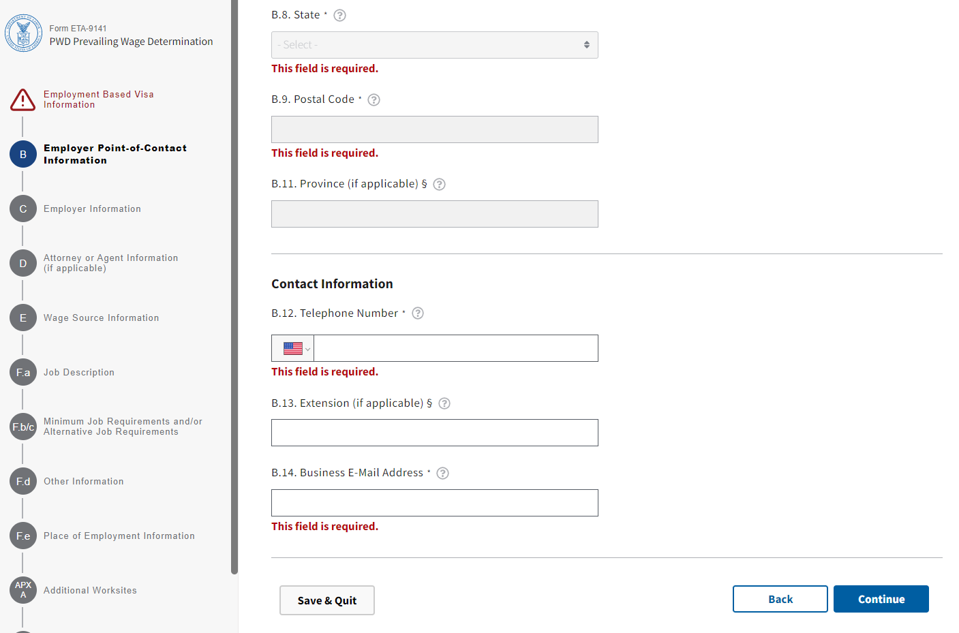Go to step C Employer Information
Viewport: 959px width, 633px height.
[x=92, y=209]
